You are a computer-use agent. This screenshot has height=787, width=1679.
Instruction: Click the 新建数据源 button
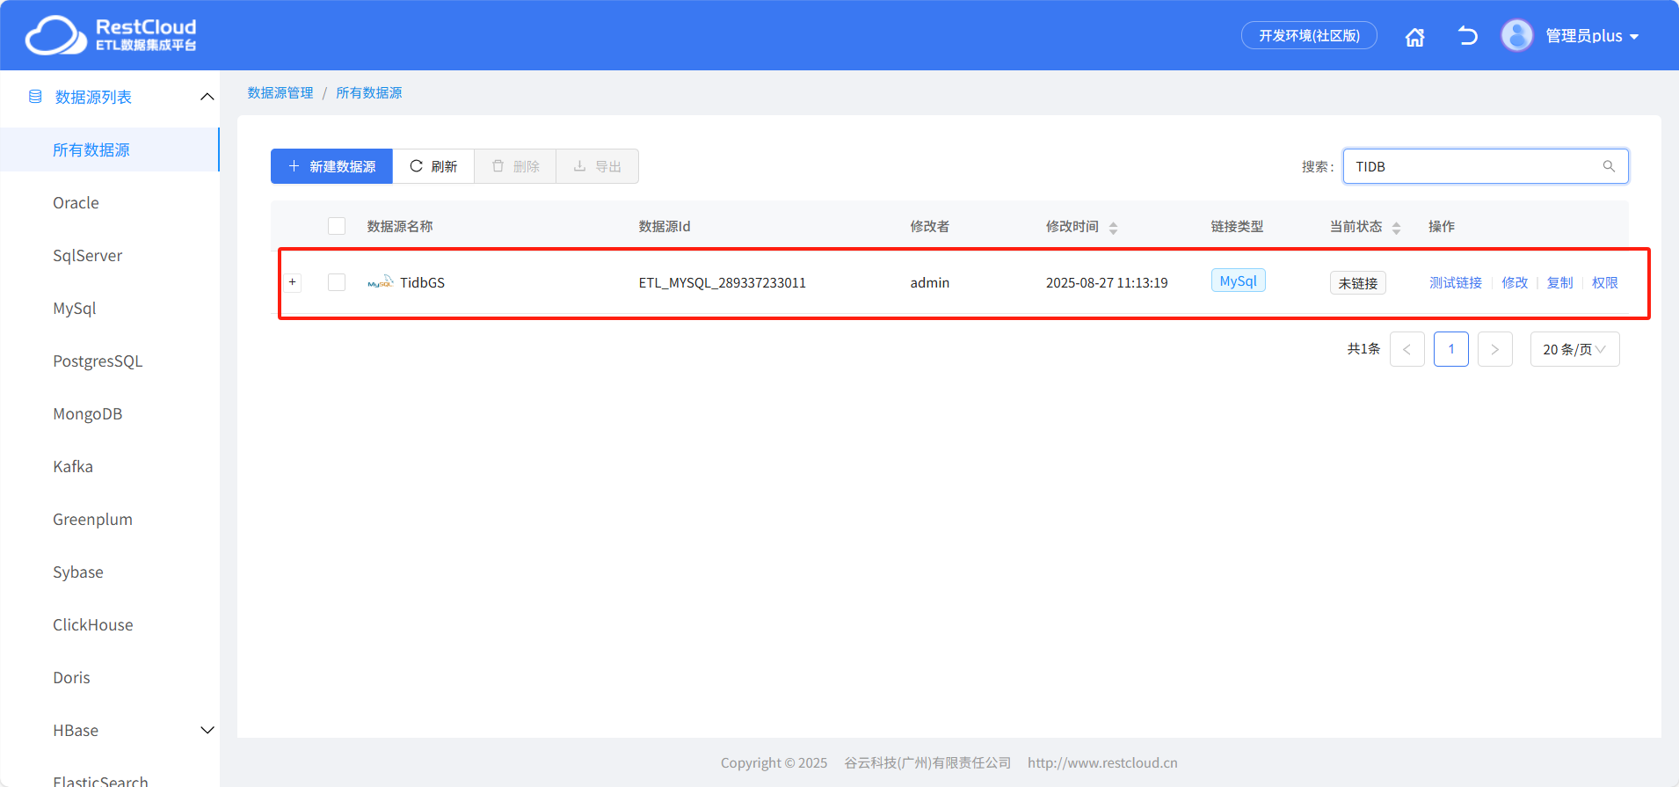pos(331,166)
